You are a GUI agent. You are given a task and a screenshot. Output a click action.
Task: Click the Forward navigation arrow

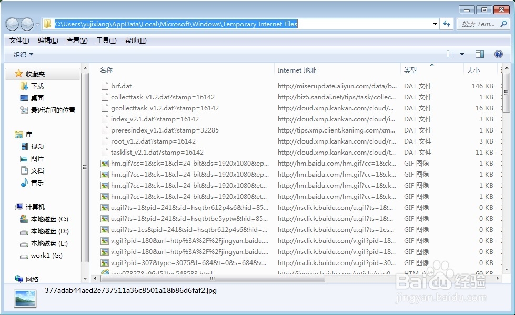point(27,24)
